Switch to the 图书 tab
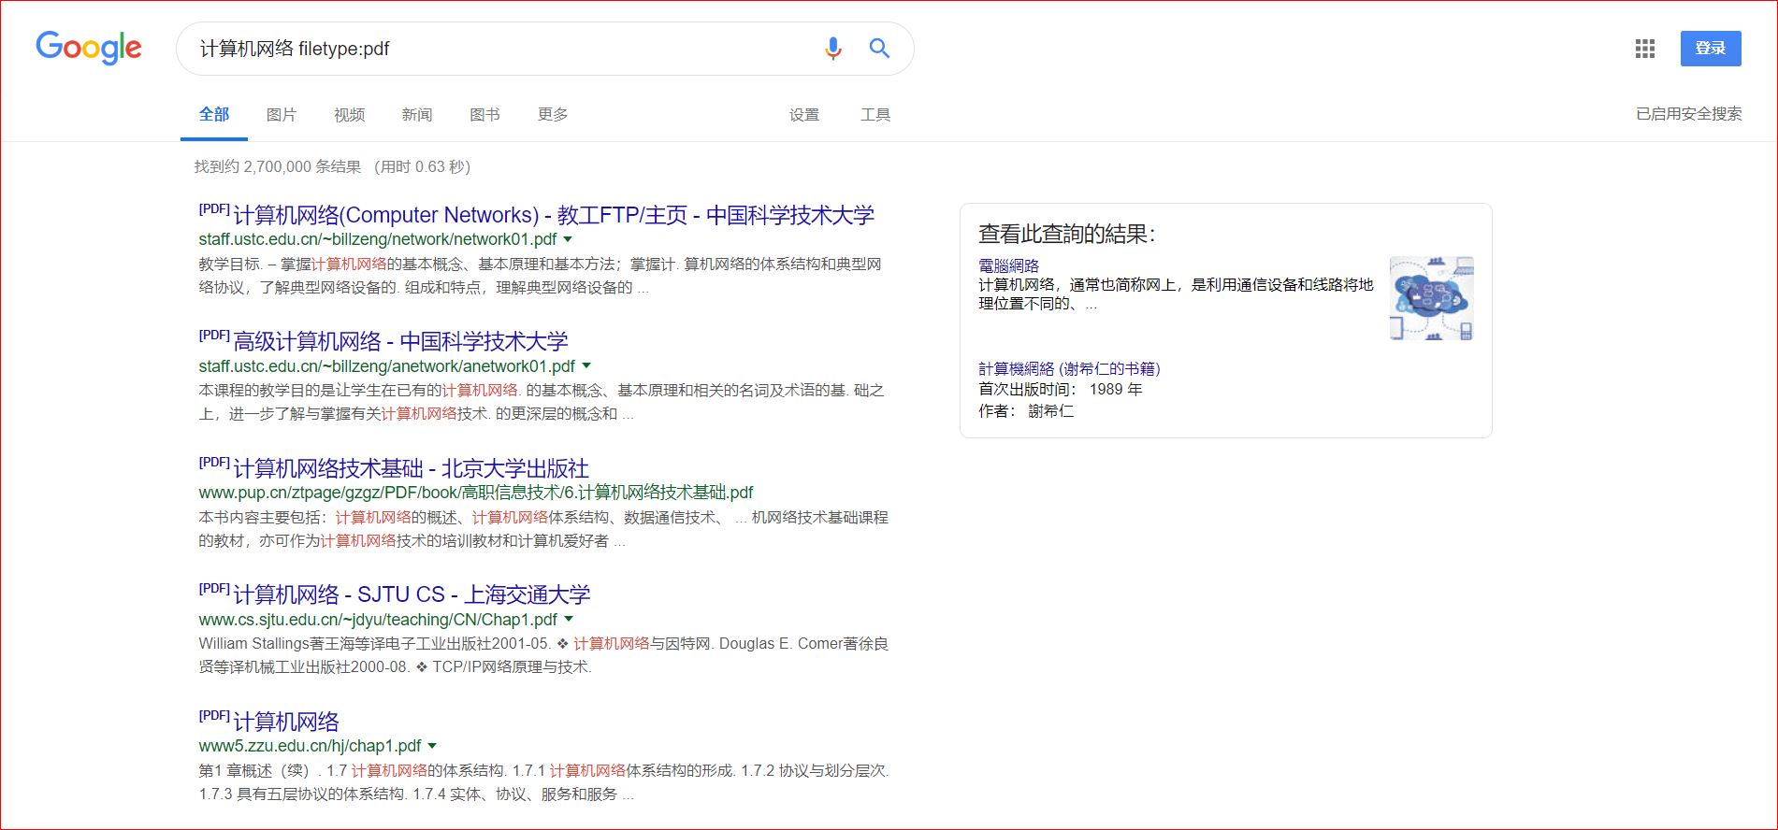Screen dimensions: 1778x830 click(484, 115)
